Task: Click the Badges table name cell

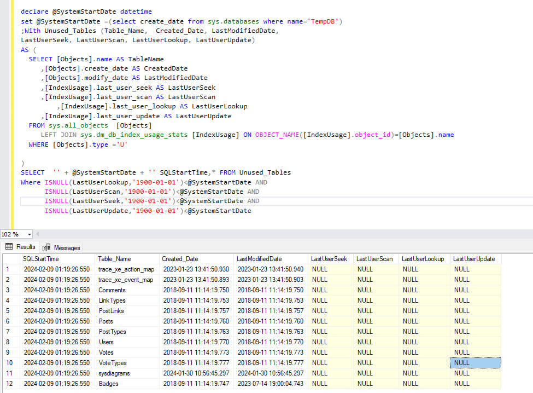Action: point(108,384)
